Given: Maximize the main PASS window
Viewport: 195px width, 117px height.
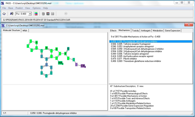Looking at the screenshot, I should click(182, 3).
